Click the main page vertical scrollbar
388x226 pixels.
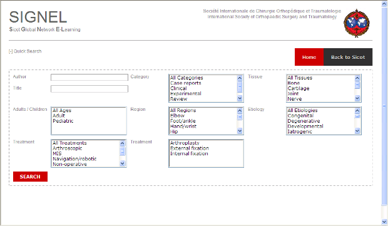pos(384,106)
